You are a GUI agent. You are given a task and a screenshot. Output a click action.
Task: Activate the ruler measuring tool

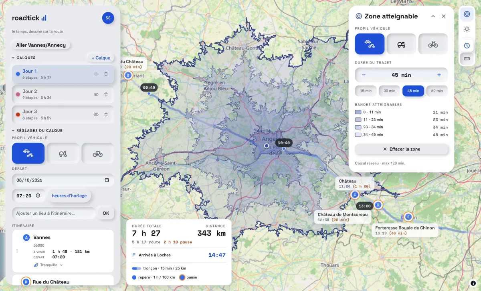click(x=467, y=59)
